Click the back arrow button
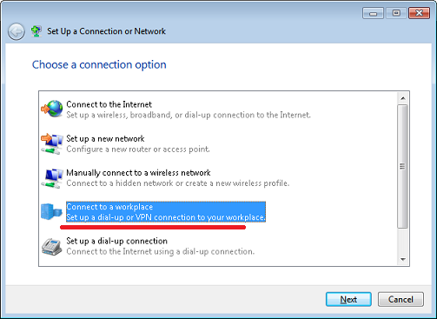This screenshot has height=319, width=437. [x=17, y=31]
